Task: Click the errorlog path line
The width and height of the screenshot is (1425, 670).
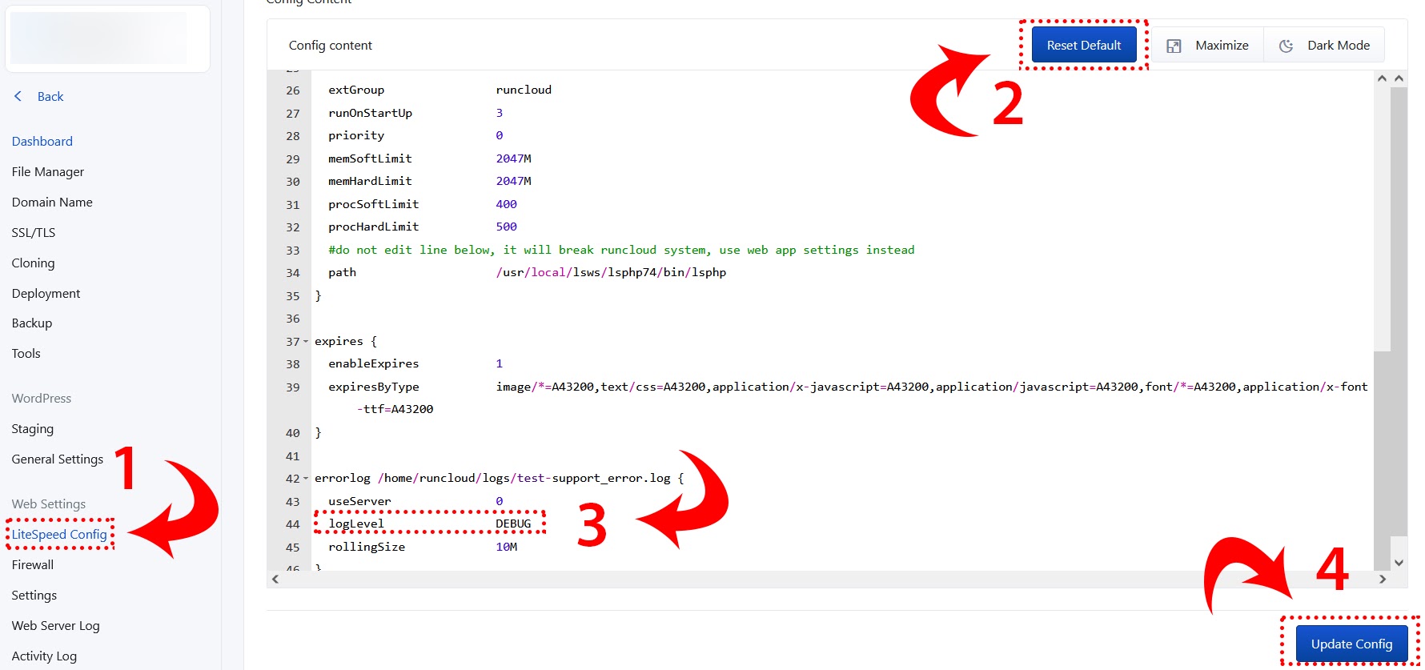Action: point(500,478)
